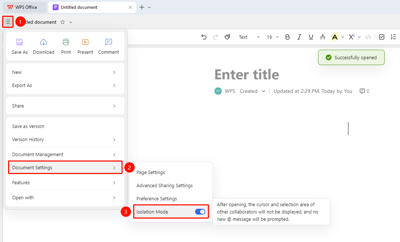Click the Save As icon
This screenshot has height=242, width=400.
[x=20, y=42]
